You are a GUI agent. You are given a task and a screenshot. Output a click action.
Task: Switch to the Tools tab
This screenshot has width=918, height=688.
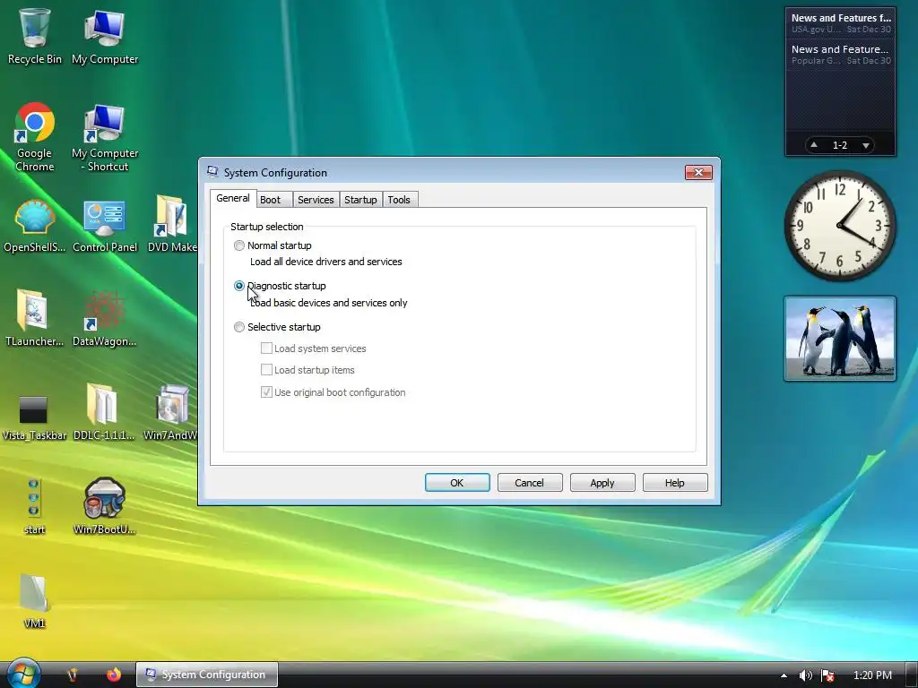point(399,200)
